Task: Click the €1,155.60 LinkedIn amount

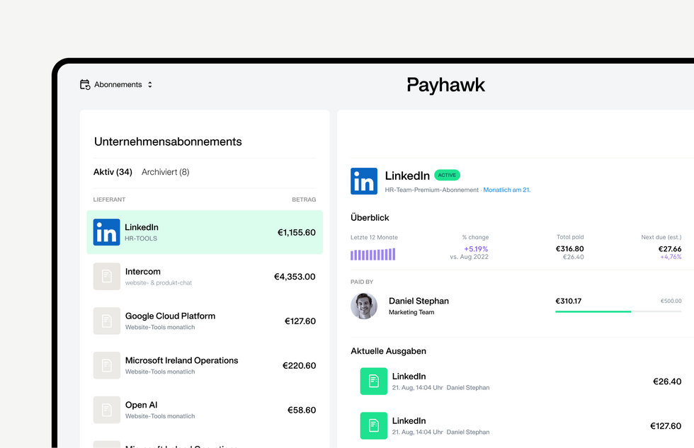Action: [x=297, y=233]
